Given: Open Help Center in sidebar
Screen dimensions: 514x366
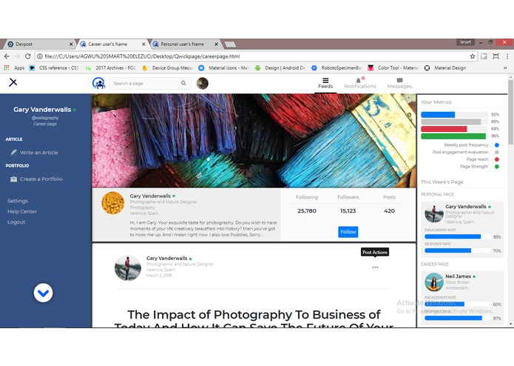Looking at the screenshot, I should (x=22, y=211).
